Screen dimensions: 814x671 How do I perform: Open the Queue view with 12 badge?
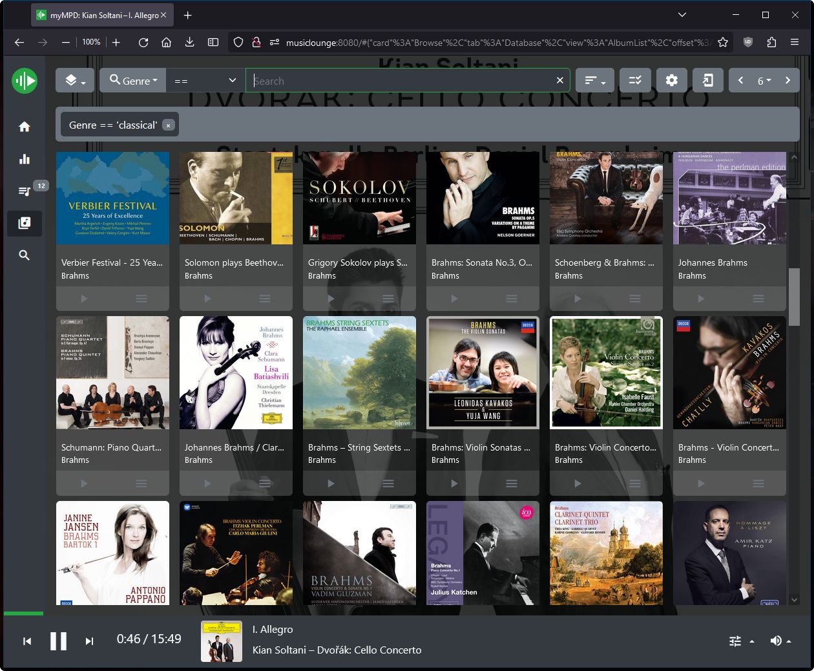[x=25, y=191]
